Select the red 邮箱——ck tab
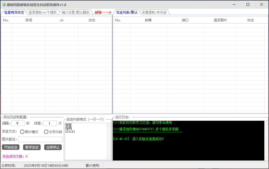269x169 pixels. point(103,12)
